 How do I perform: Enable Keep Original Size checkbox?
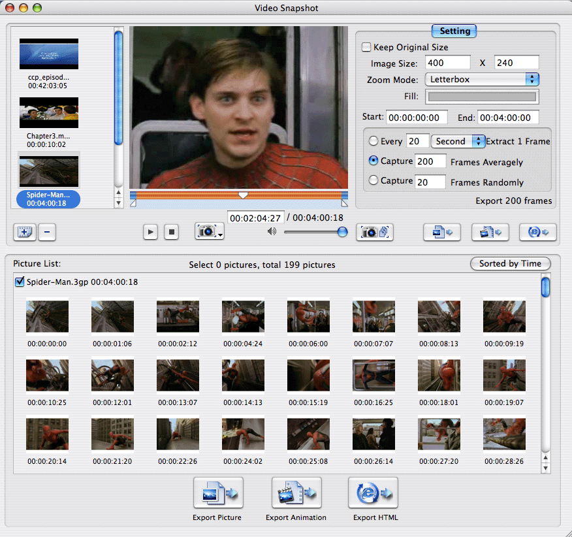(x=366, y=47)
